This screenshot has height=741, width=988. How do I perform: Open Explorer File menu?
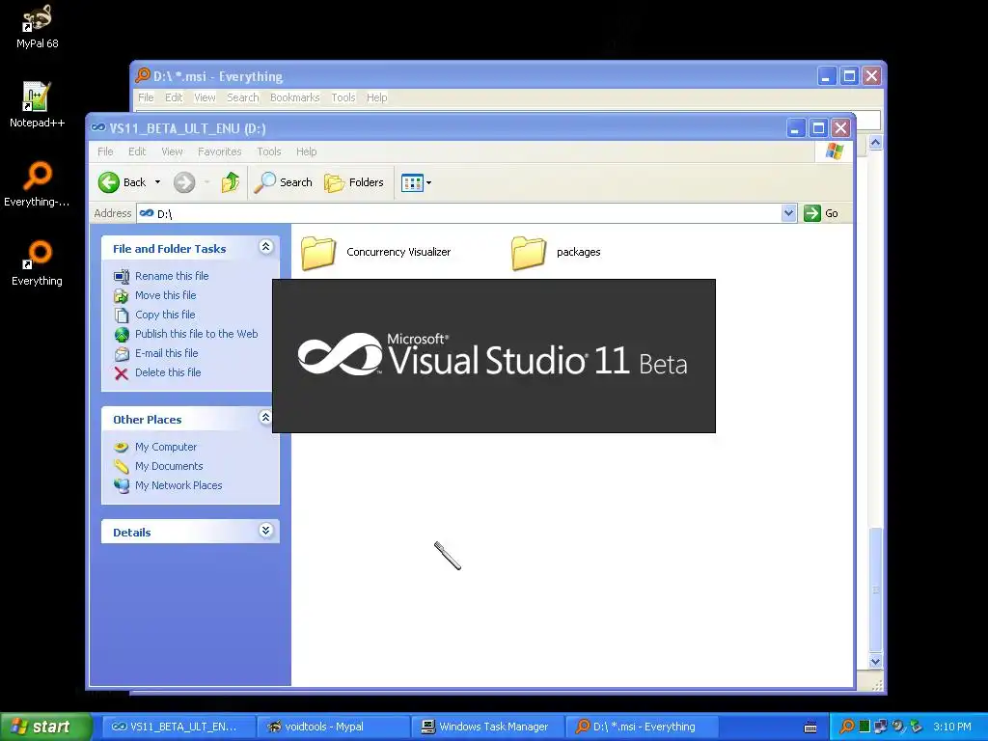click(105, 151)
